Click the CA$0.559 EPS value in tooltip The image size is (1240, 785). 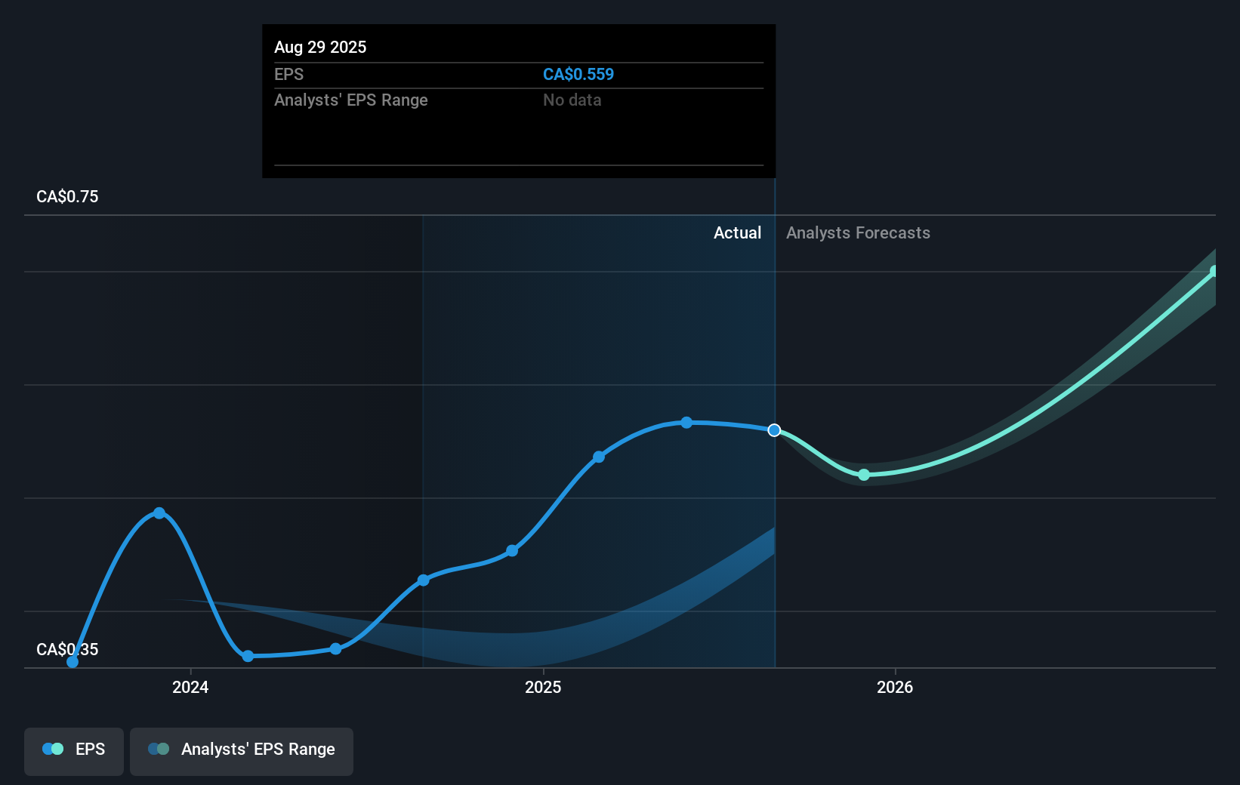[578, 75]
